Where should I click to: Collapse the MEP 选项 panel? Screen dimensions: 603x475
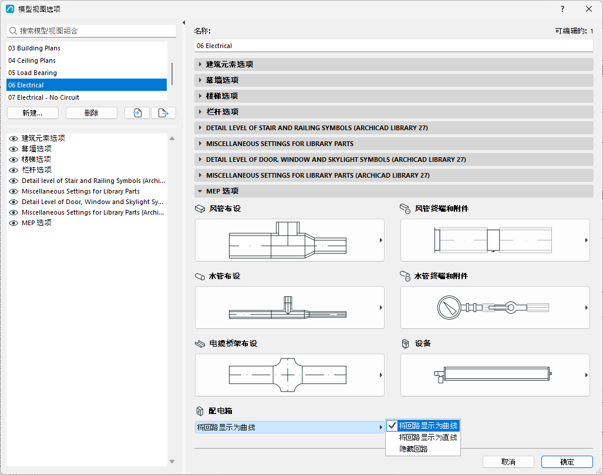[x=394, y=191]
